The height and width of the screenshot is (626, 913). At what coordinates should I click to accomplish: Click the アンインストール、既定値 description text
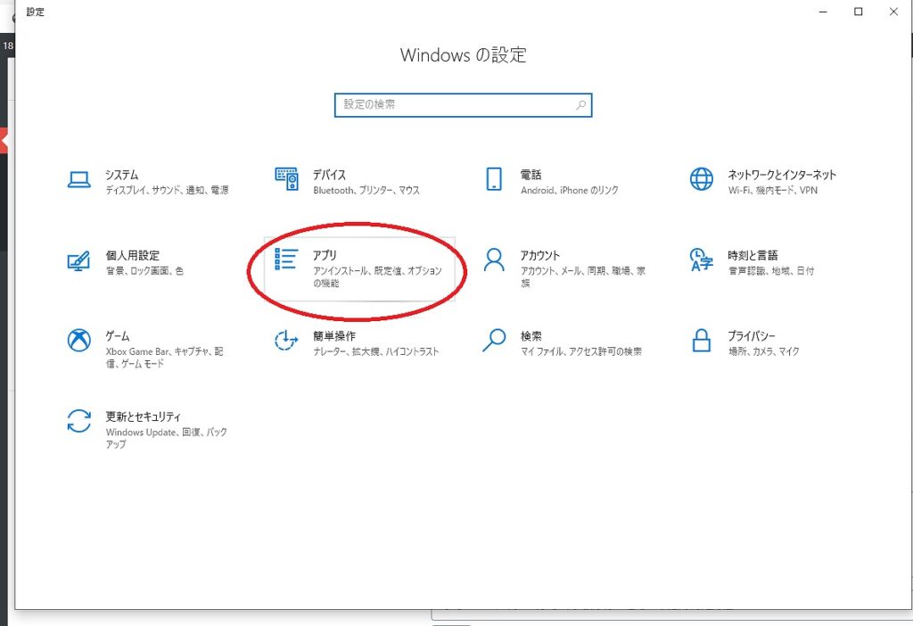[x=377, y=276]
